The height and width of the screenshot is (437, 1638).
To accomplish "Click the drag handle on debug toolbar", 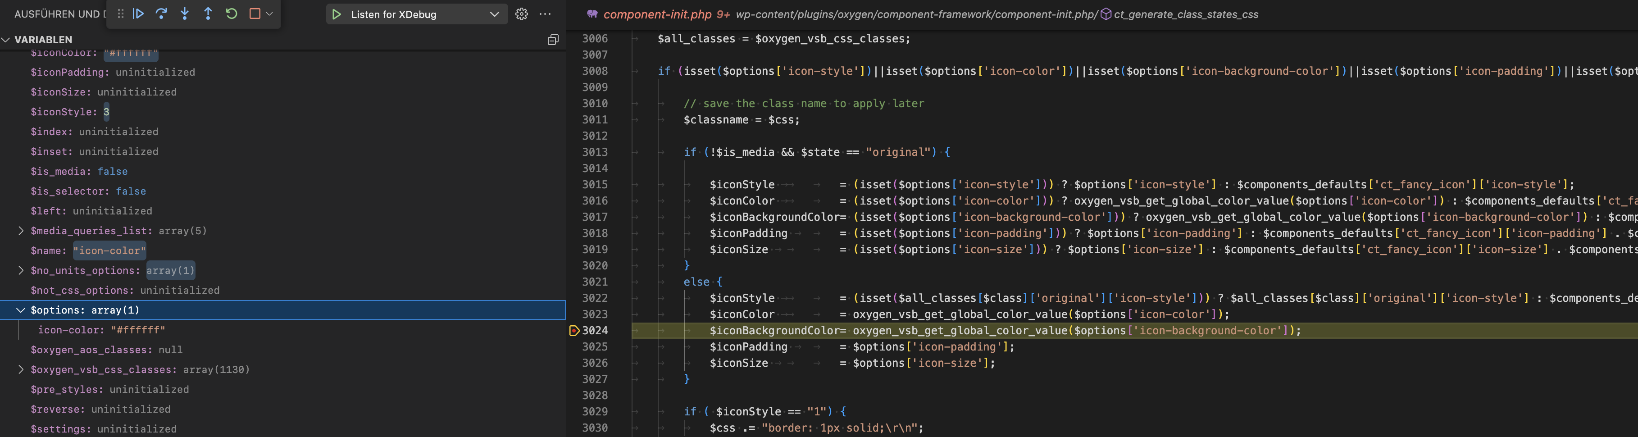I will [120, 14].
